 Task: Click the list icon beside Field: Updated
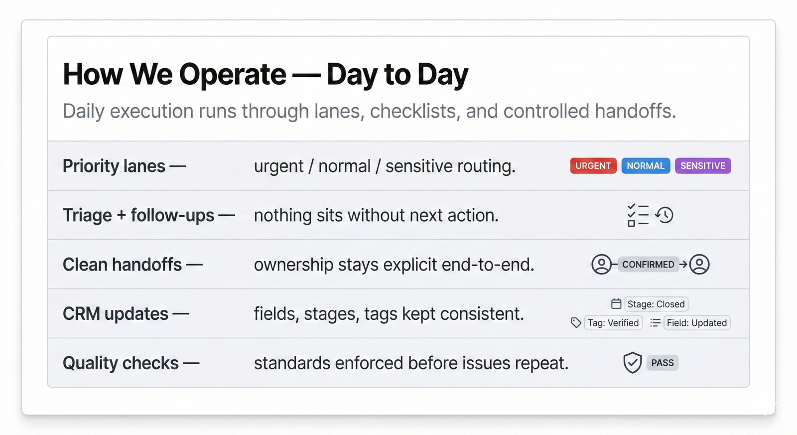[655, 323]
